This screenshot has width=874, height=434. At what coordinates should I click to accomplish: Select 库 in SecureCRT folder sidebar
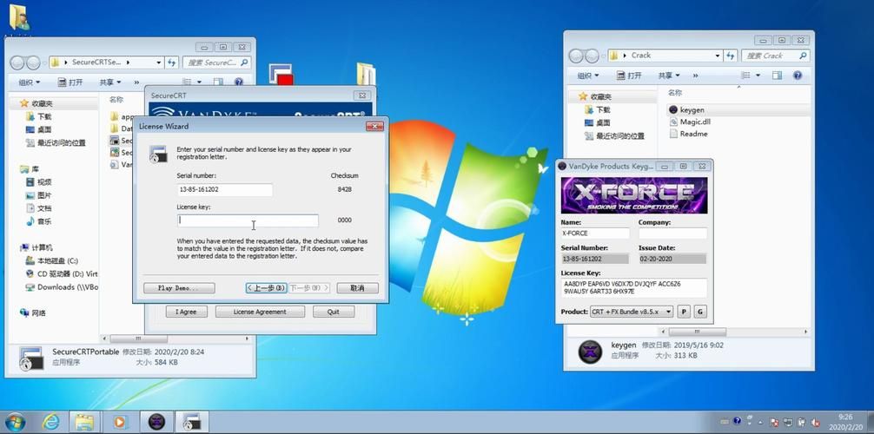[30, 168]
